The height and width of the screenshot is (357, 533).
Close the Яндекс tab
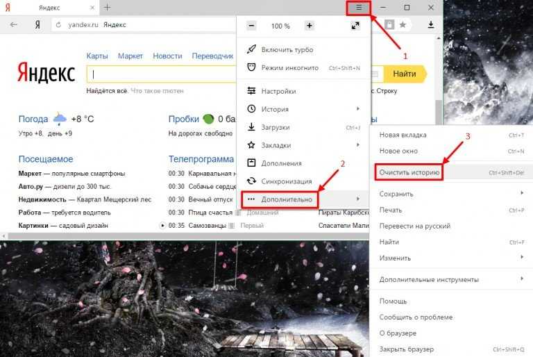pyautogui.click(x=92, y=8)
